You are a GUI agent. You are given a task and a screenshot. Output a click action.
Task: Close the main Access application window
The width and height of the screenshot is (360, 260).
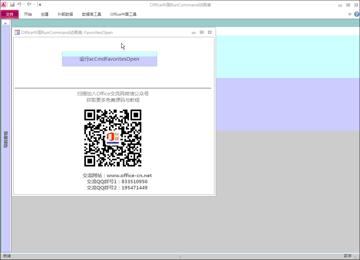coord(356,5)
